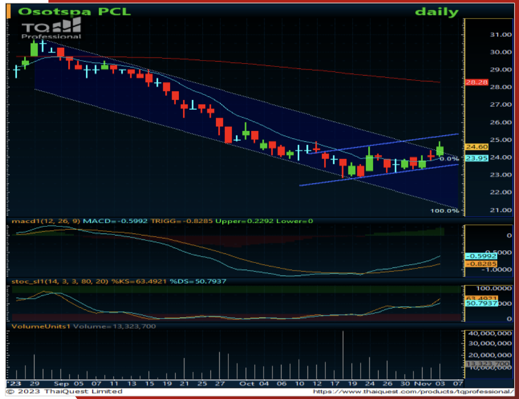The width and height of the screenshot is (519, 399).
Task: Click the cyan 50.7937 tag on stochastic axis
Action: pos(482,303)
